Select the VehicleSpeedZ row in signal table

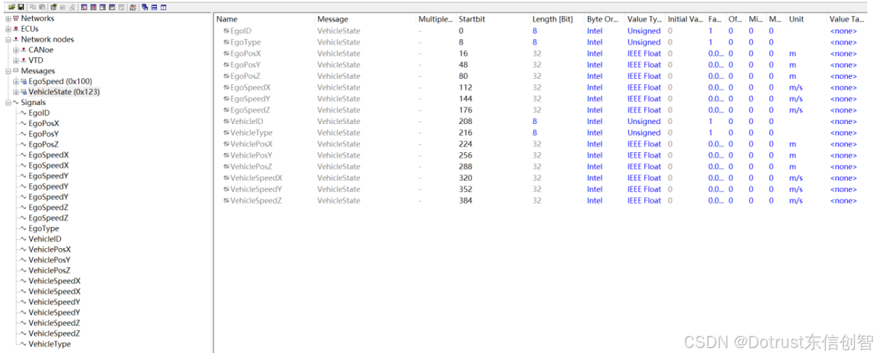541,201
